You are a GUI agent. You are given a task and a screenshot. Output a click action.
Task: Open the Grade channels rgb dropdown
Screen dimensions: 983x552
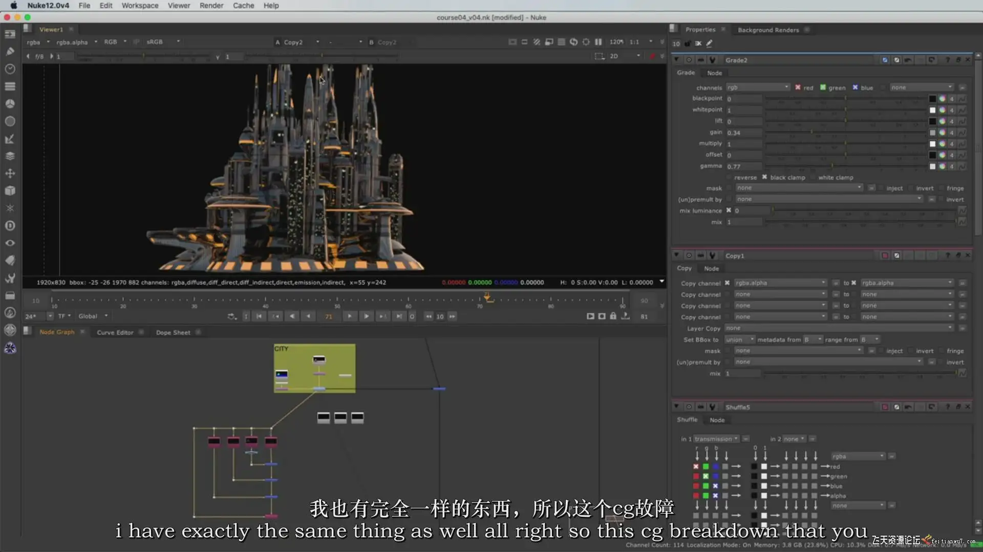758,87
